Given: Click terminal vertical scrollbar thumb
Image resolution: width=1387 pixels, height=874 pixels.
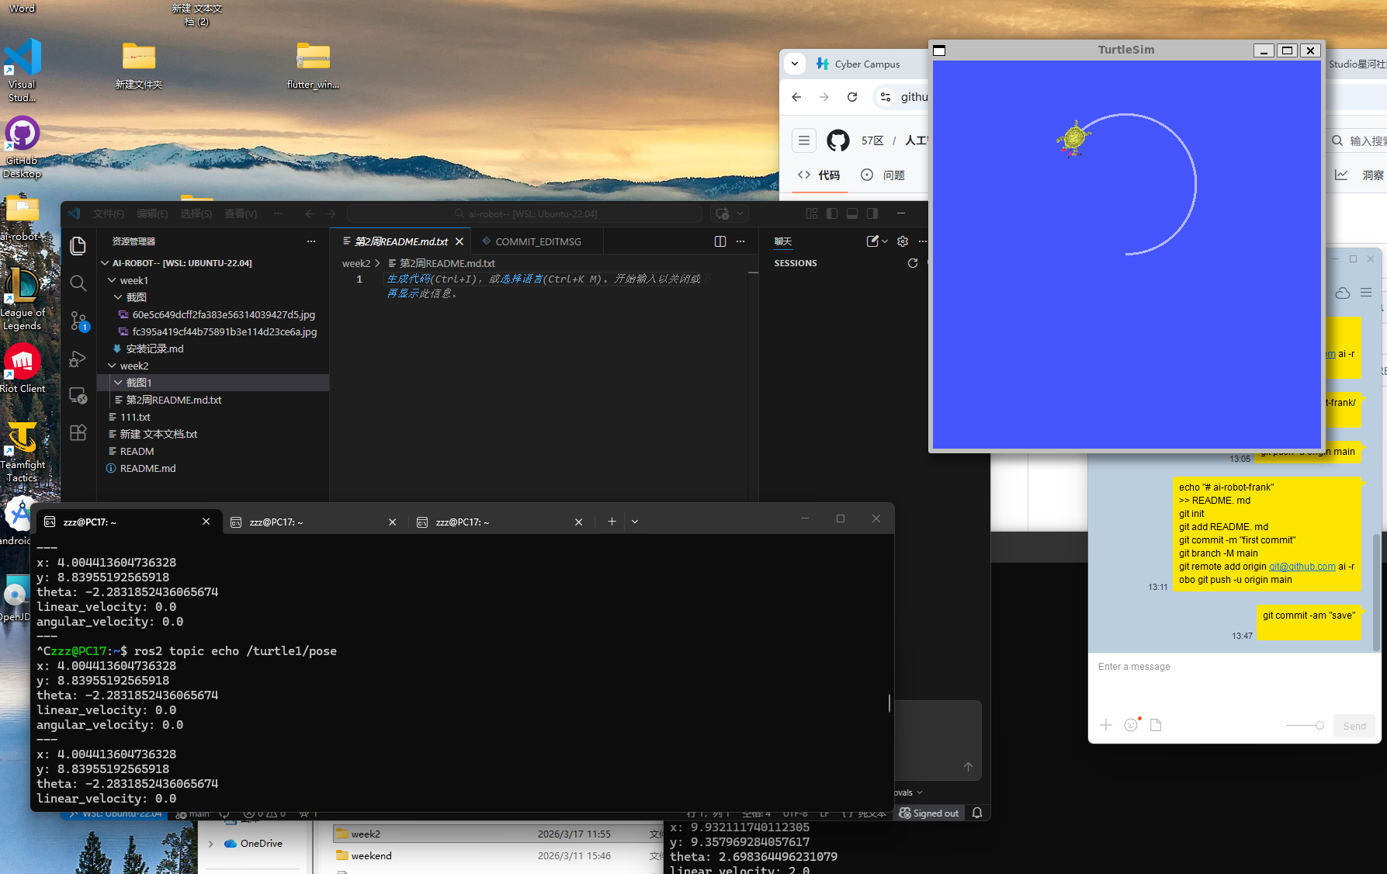Looking at the screenshot, I should point(889,702).
